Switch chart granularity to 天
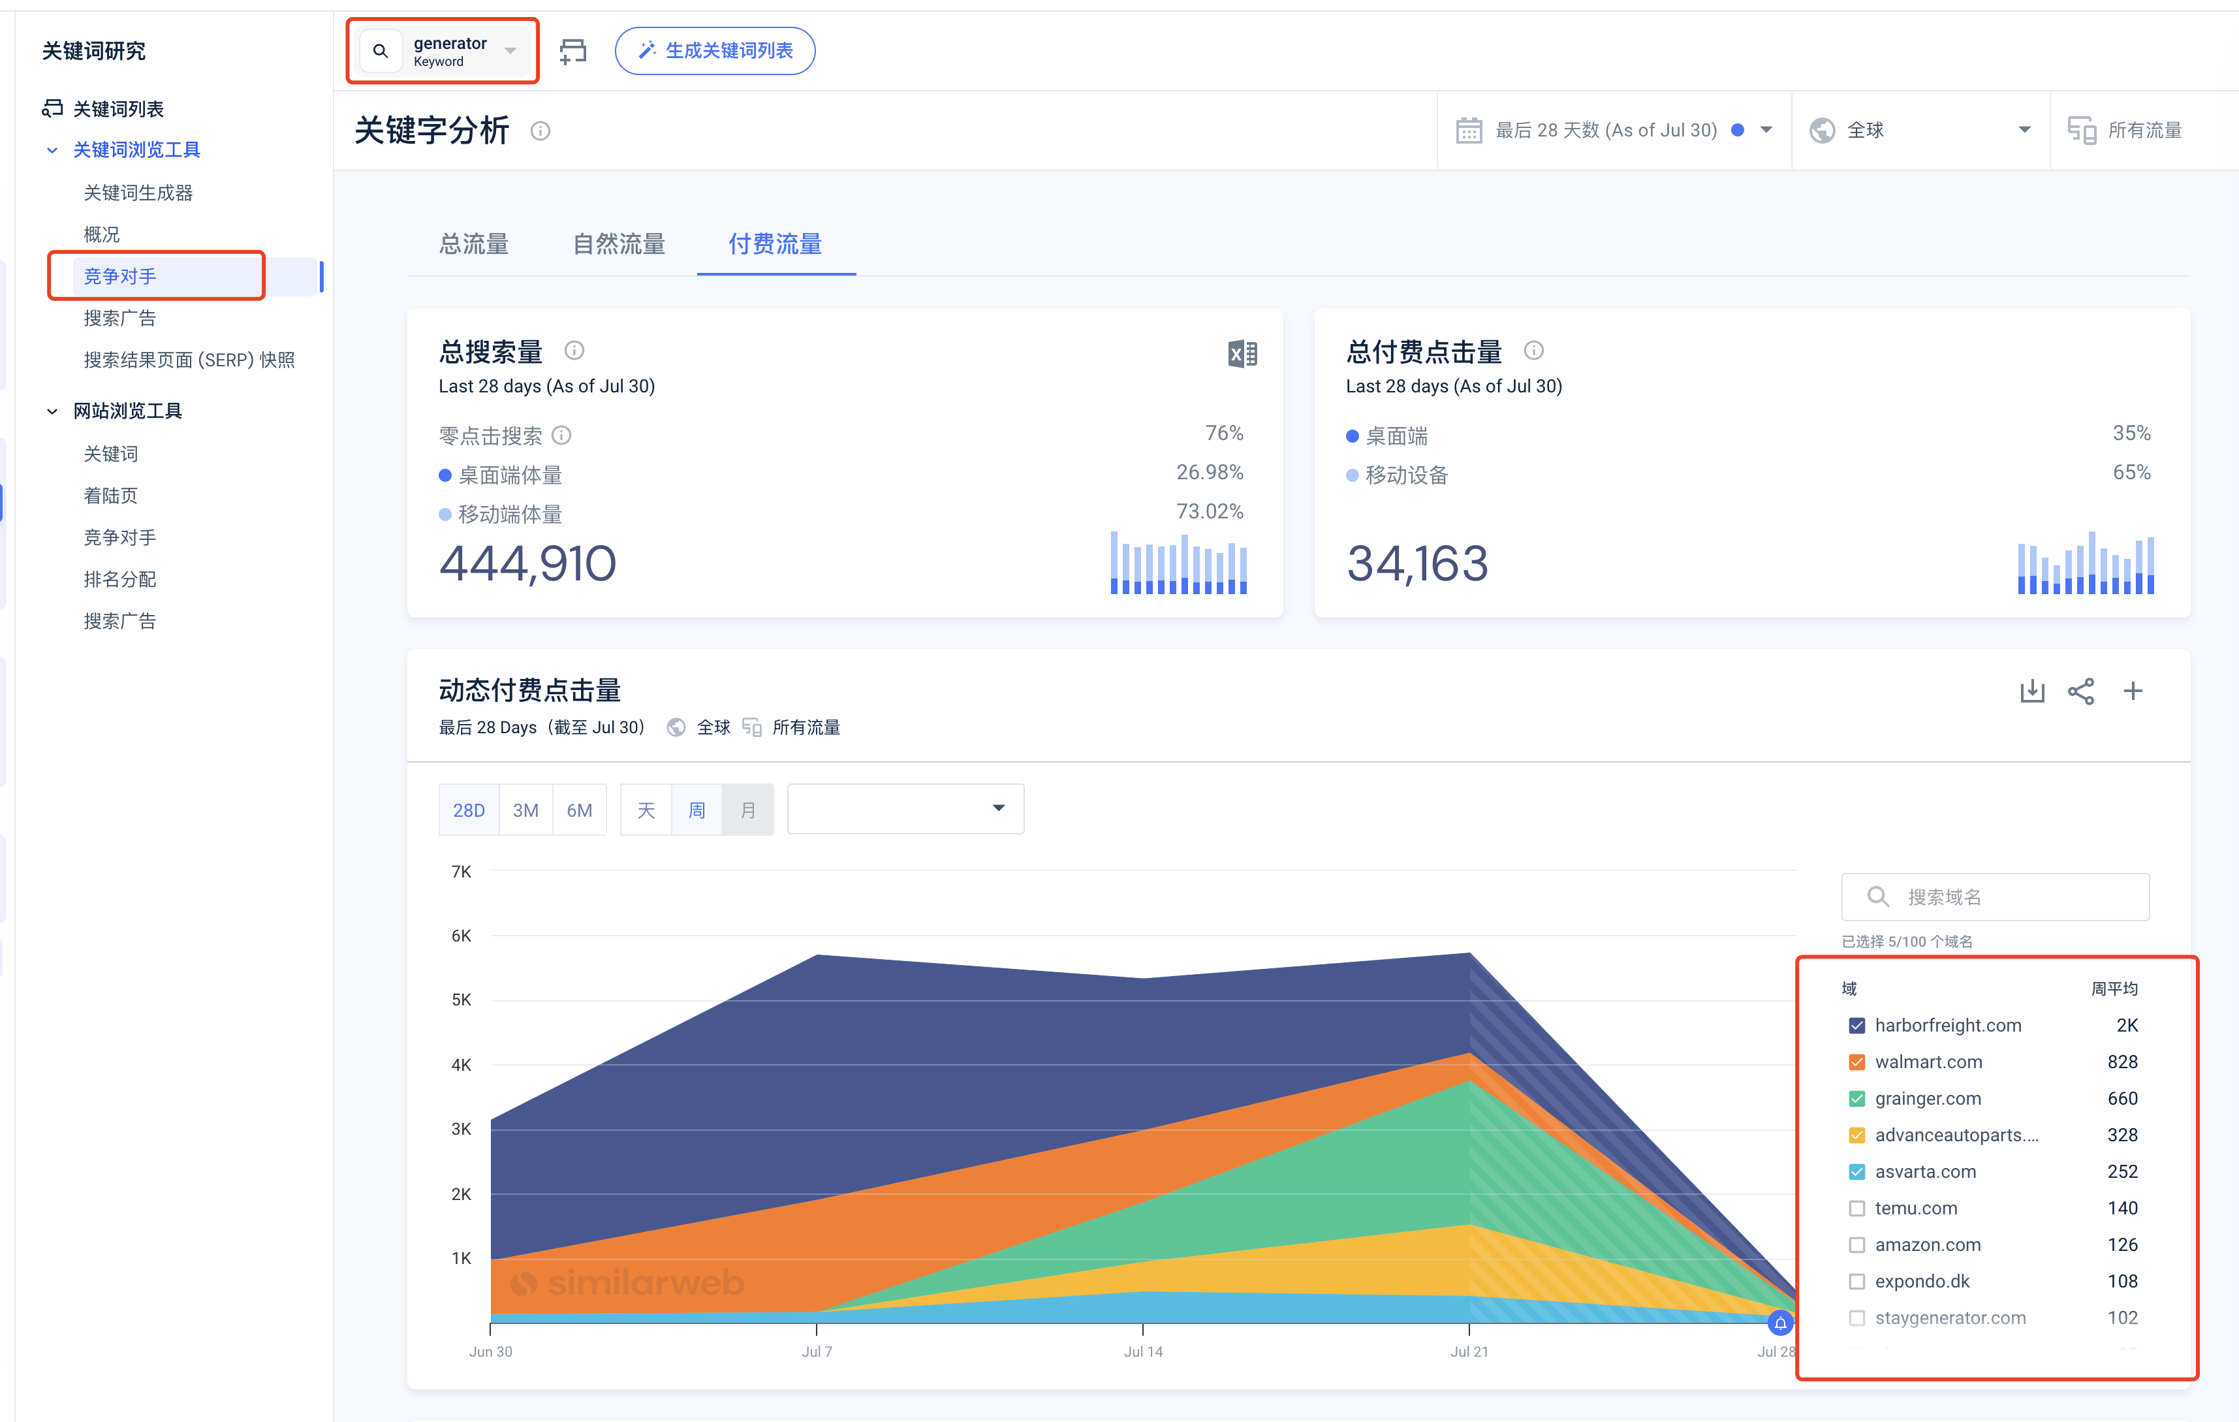Image resolution: width=2239 pixels, height=1422 pixels. coord(646,810)
